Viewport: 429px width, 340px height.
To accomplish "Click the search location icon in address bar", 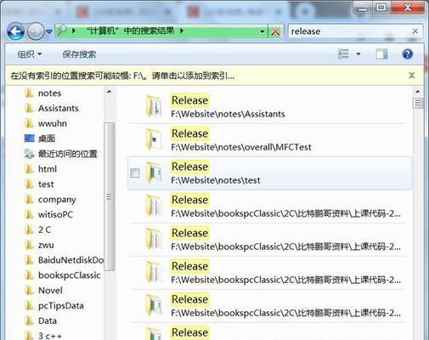I will (x=62, y=31).
